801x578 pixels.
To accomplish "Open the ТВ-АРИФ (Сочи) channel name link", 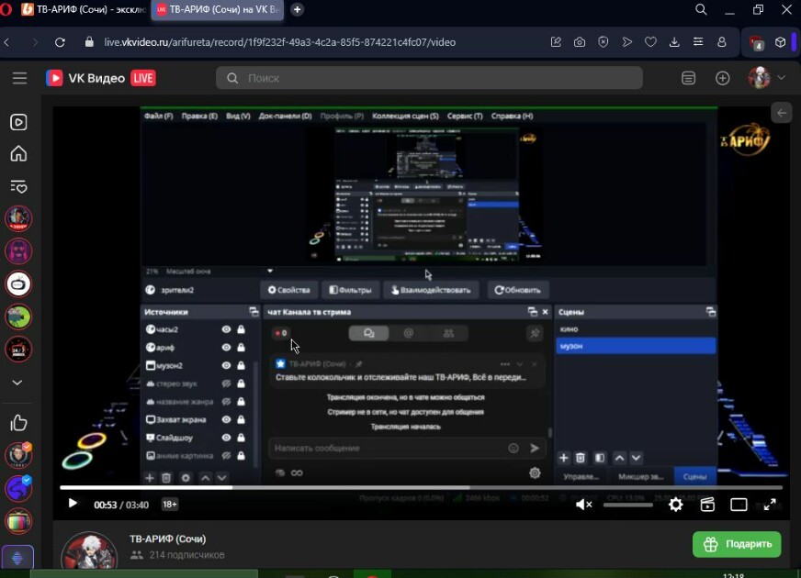I will coord(167,539).
